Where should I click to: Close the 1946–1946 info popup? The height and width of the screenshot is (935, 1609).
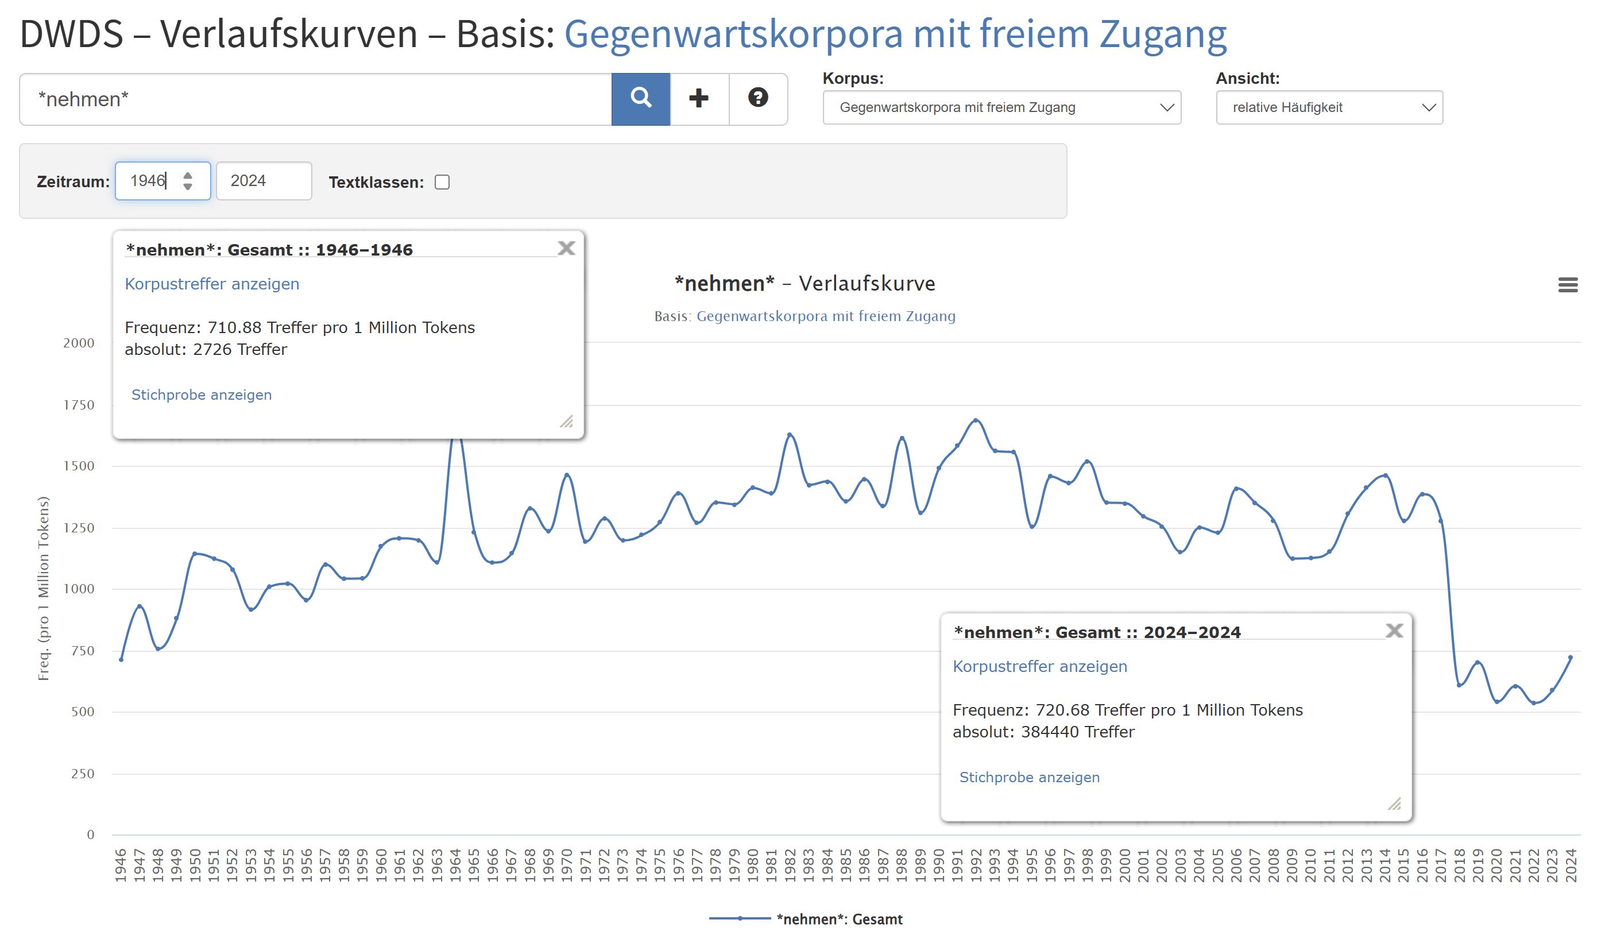(x=566, y=248)
